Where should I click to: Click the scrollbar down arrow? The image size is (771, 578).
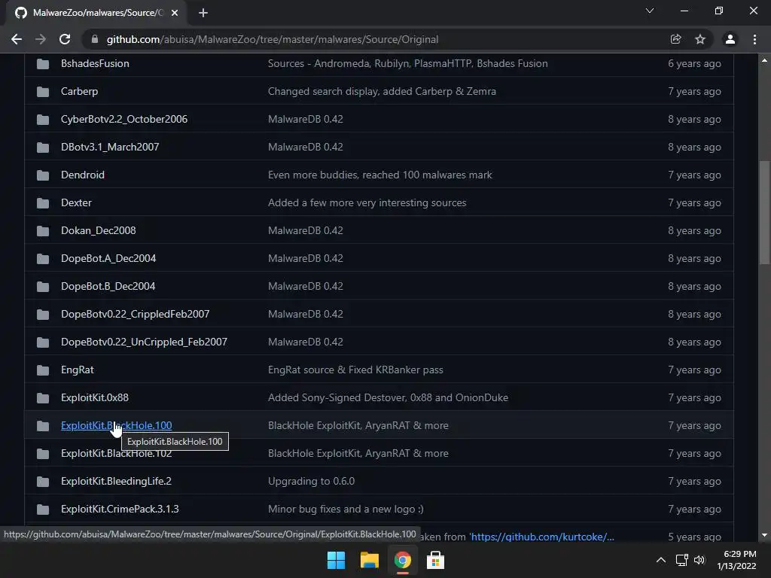[764, 535]
